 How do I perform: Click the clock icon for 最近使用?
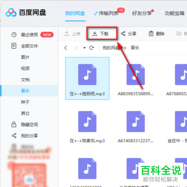(14, 34)
